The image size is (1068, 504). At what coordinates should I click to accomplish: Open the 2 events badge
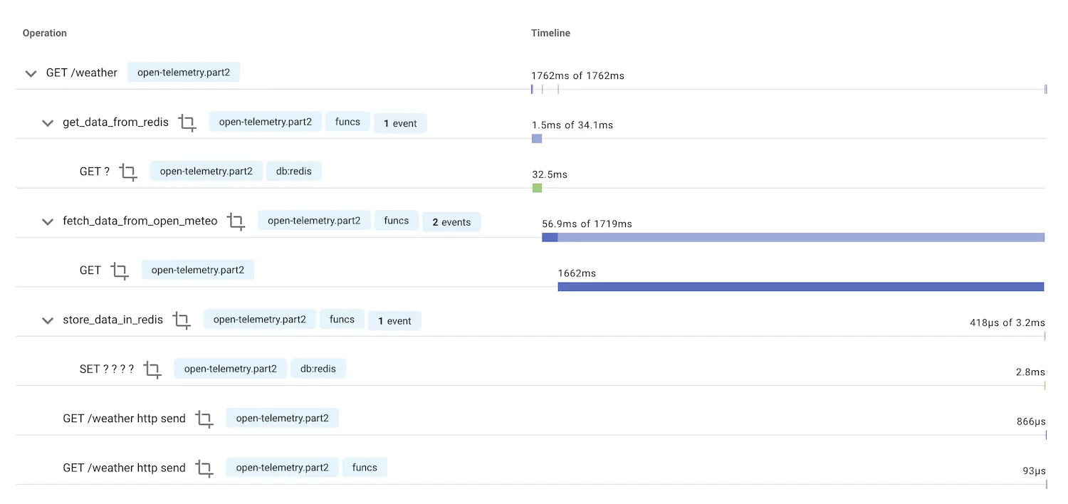pyautogui.click(x=451, y=222)
